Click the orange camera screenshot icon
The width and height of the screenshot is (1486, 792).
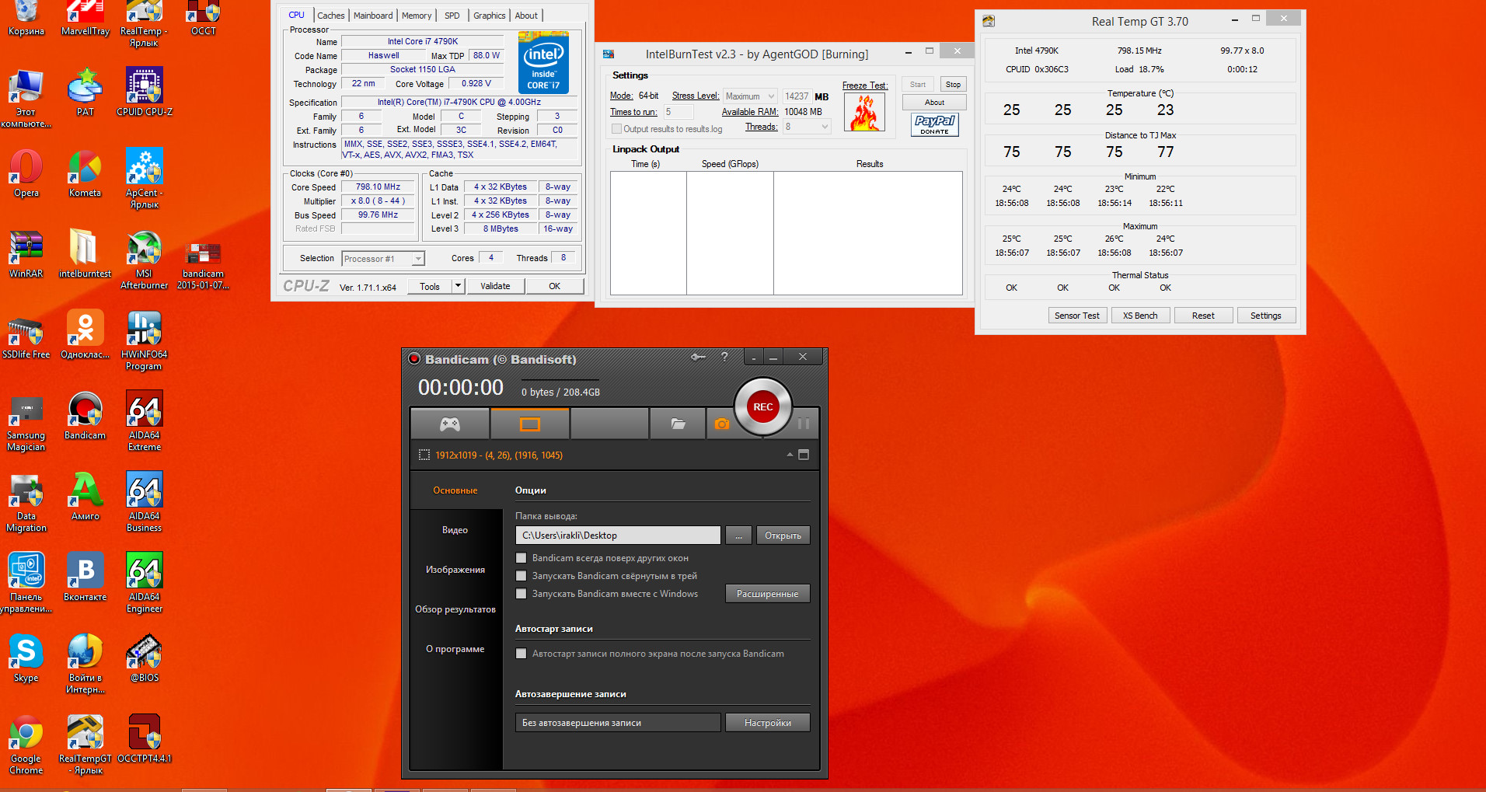click(x=721, y=424)
